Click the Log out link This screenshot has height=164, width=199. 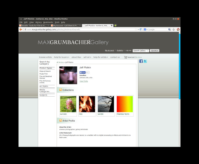click(x=128, y=51)
